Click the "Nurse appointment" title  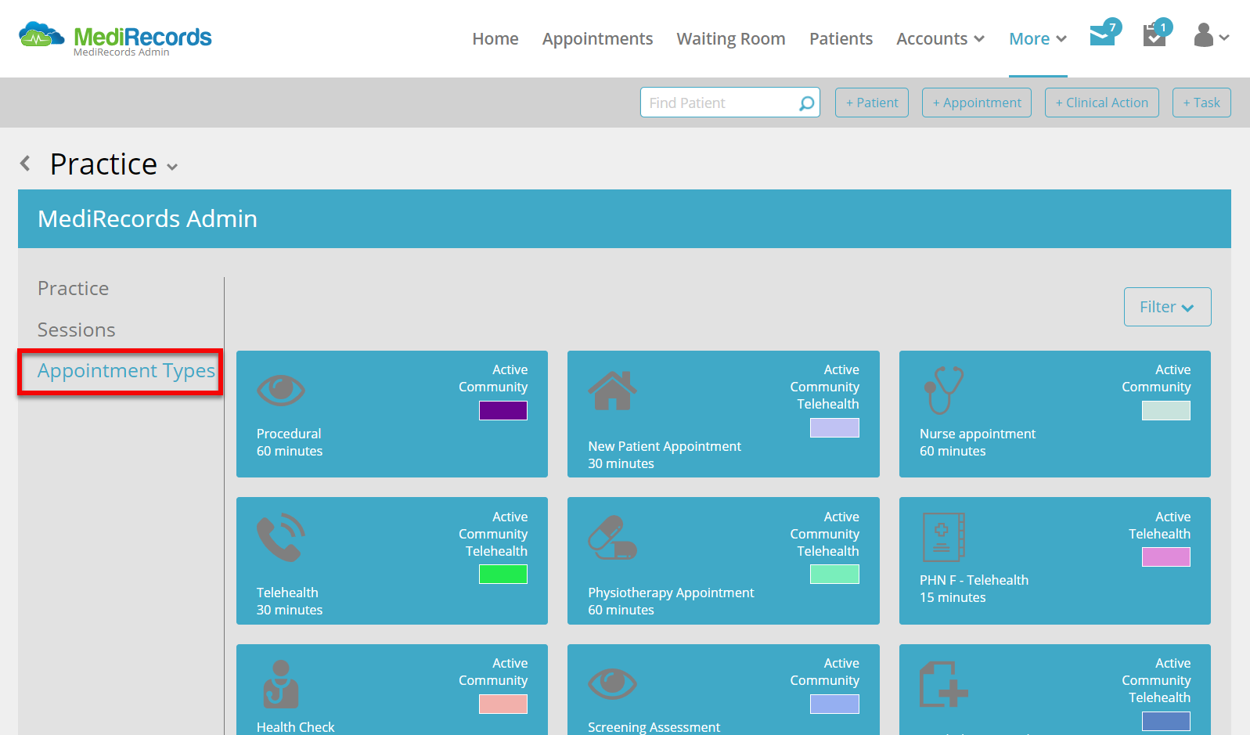click(x=978, y=434)
